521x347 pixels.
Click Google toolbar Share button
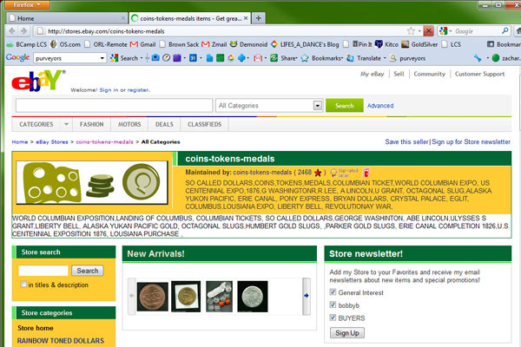coord(284,58)
